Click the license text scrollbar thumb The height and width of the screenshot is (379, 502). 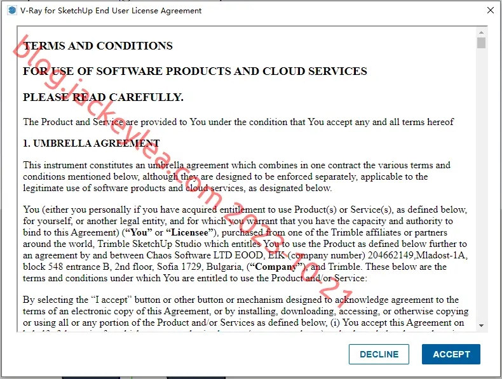click(x=481, y=43)
